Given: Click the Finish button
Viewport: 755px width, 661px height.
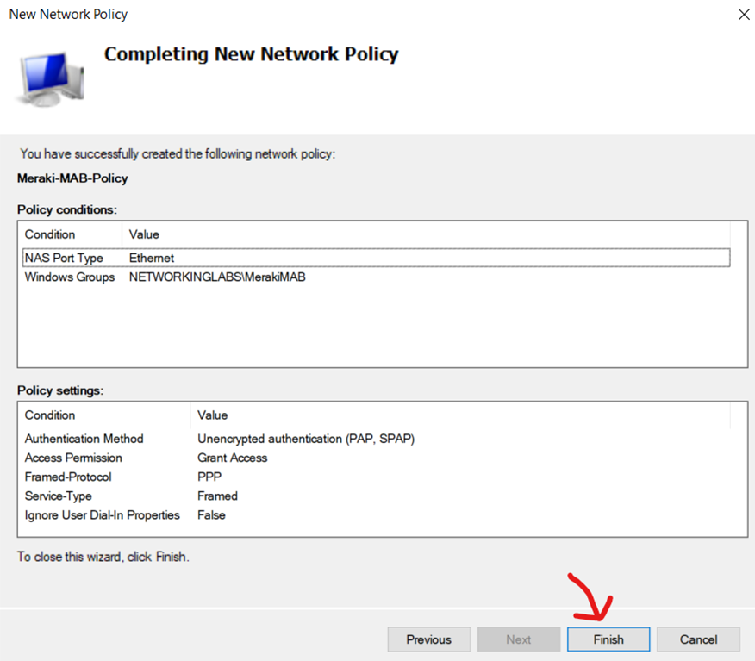Looking at the screenshot, I should (x=608, y=639).
